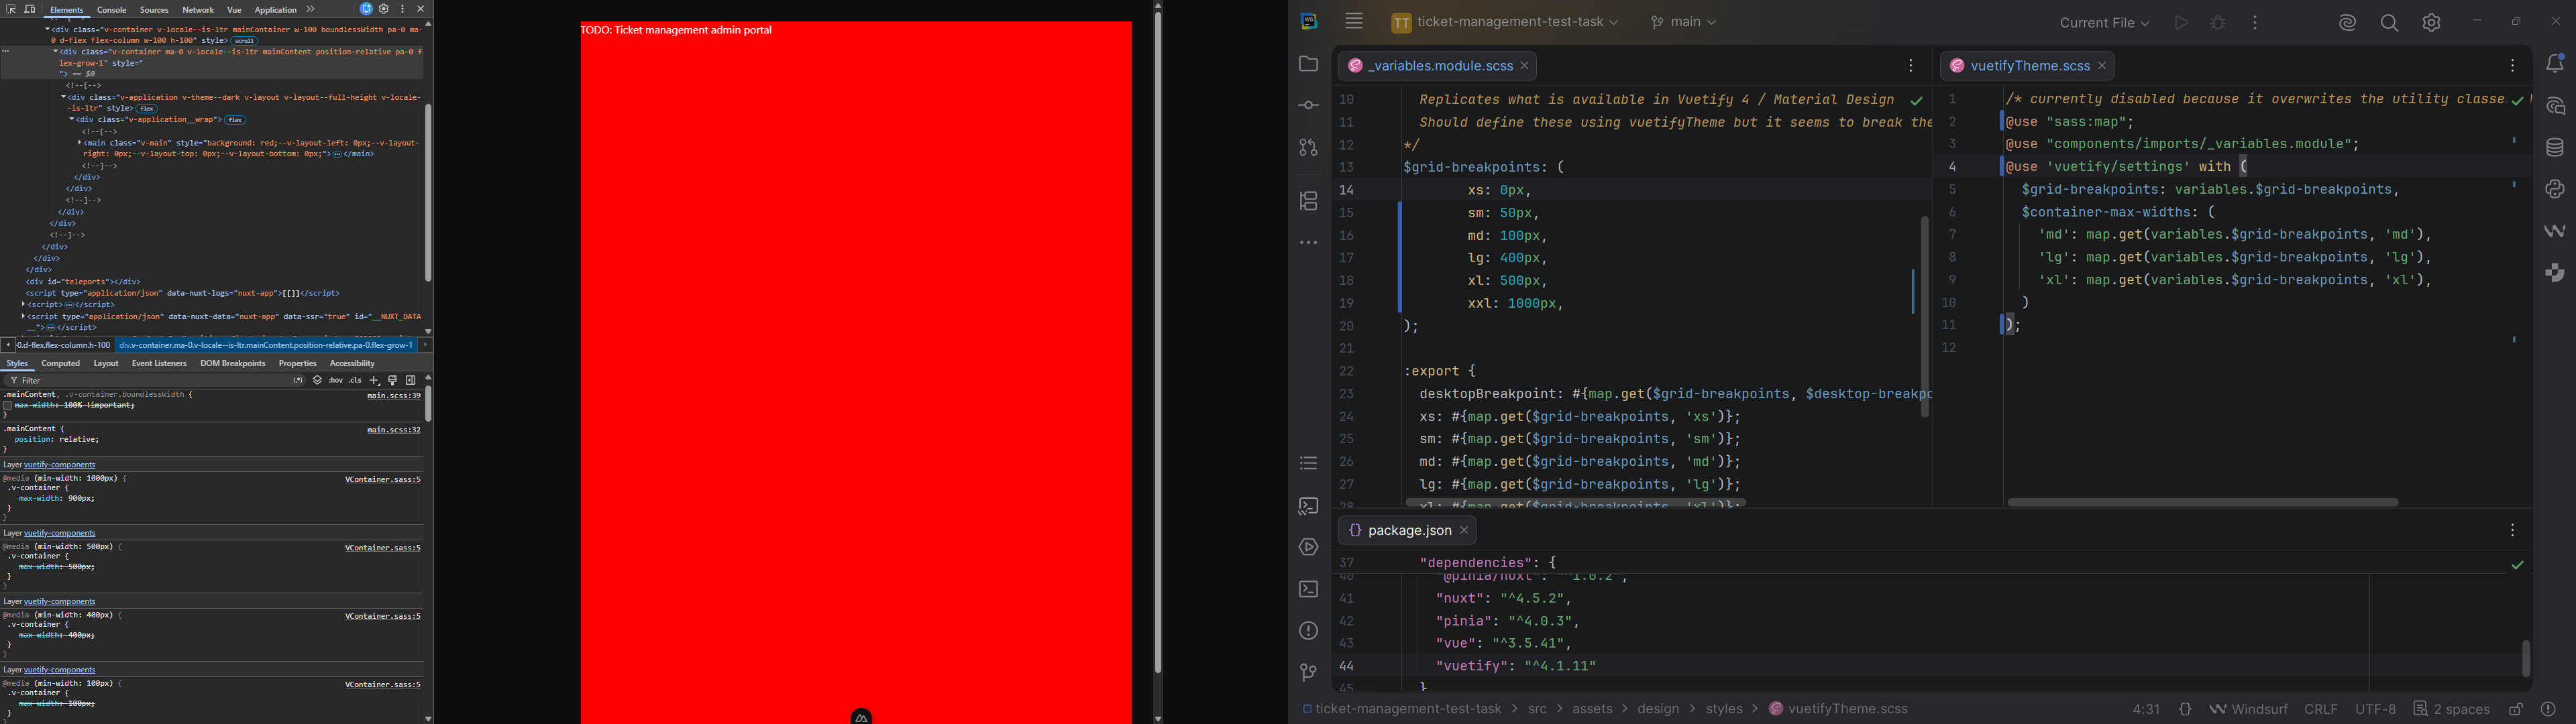Image resolution: width=2576 pixels, height=724 pixels.
Task: Open the main git branch dropdown
Action: [1684, 22]
